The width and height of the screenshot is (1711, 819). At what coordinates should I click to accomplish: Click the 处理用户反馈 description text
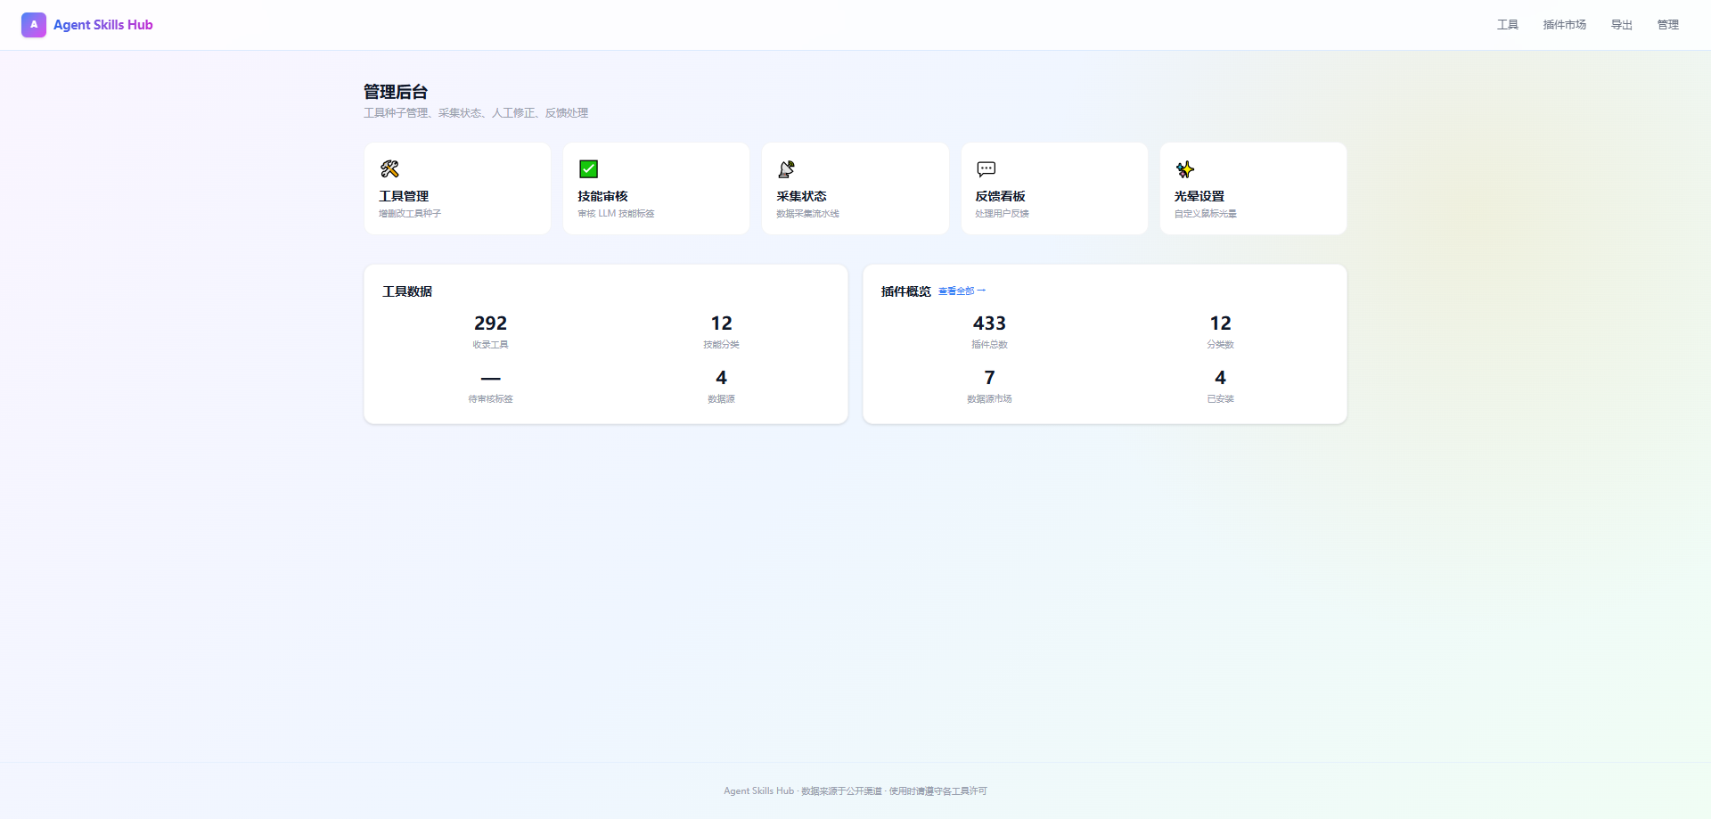pos(1002,214)
